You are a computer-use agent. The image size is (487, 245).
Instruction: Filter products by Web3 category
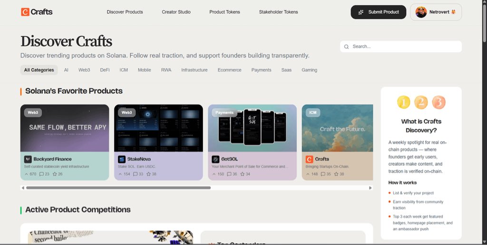click(84, 70)
